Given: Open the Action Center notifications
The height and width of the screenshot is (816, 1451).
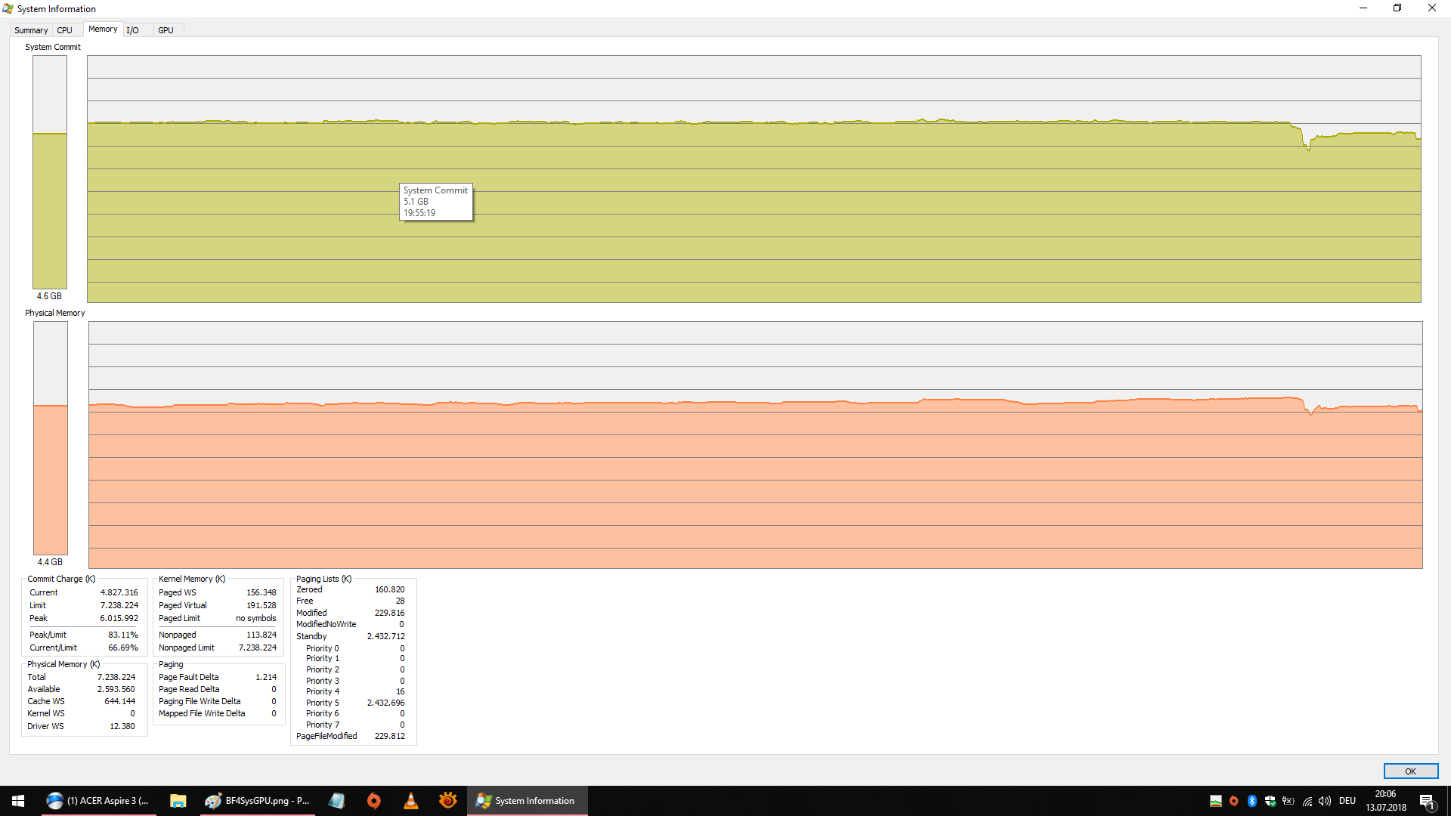Looking at the screenshot, I should (1427, 801).
